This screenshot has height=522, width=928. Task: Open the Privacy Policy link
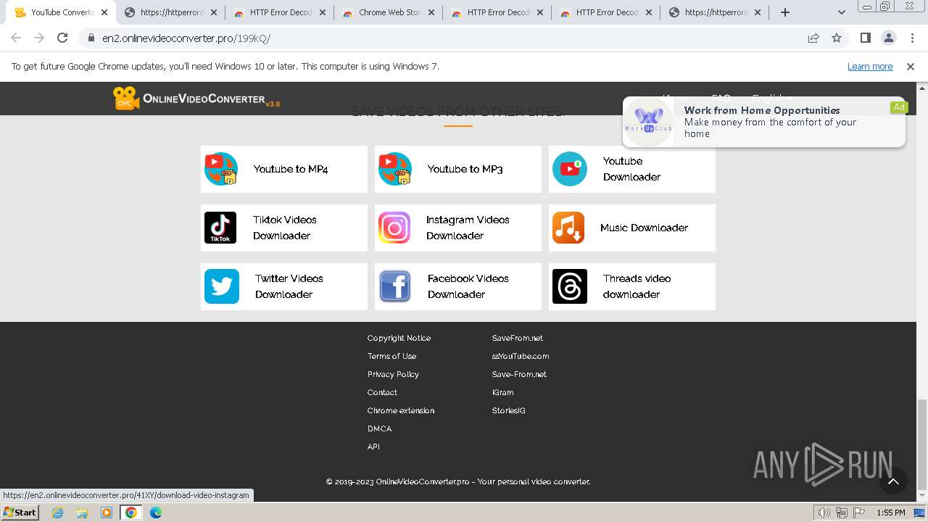393,374
